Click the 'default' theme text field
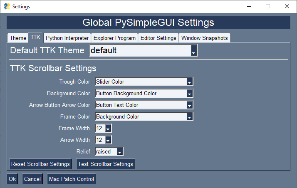This screenshot has width=297, height=188. tap(141, 50)
